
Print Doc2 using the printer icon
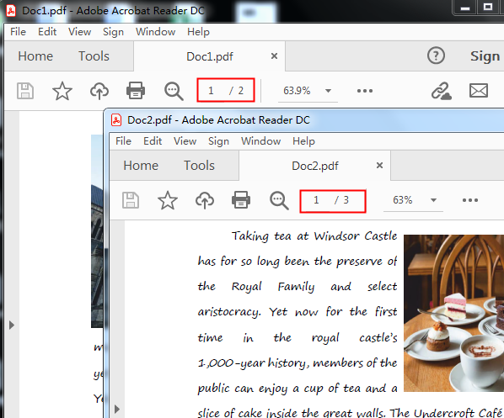tap(241, 200)
